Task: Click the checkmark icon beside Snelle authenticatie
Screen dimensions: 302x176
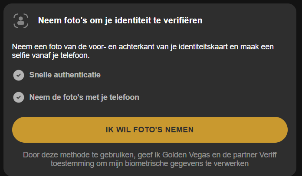Action: pos(19,75)
